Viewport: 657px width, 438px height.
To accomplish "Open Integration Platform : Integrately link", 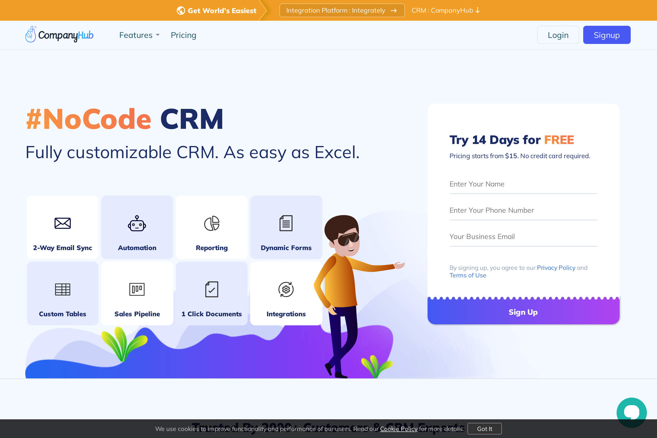I will click(341, 10).
